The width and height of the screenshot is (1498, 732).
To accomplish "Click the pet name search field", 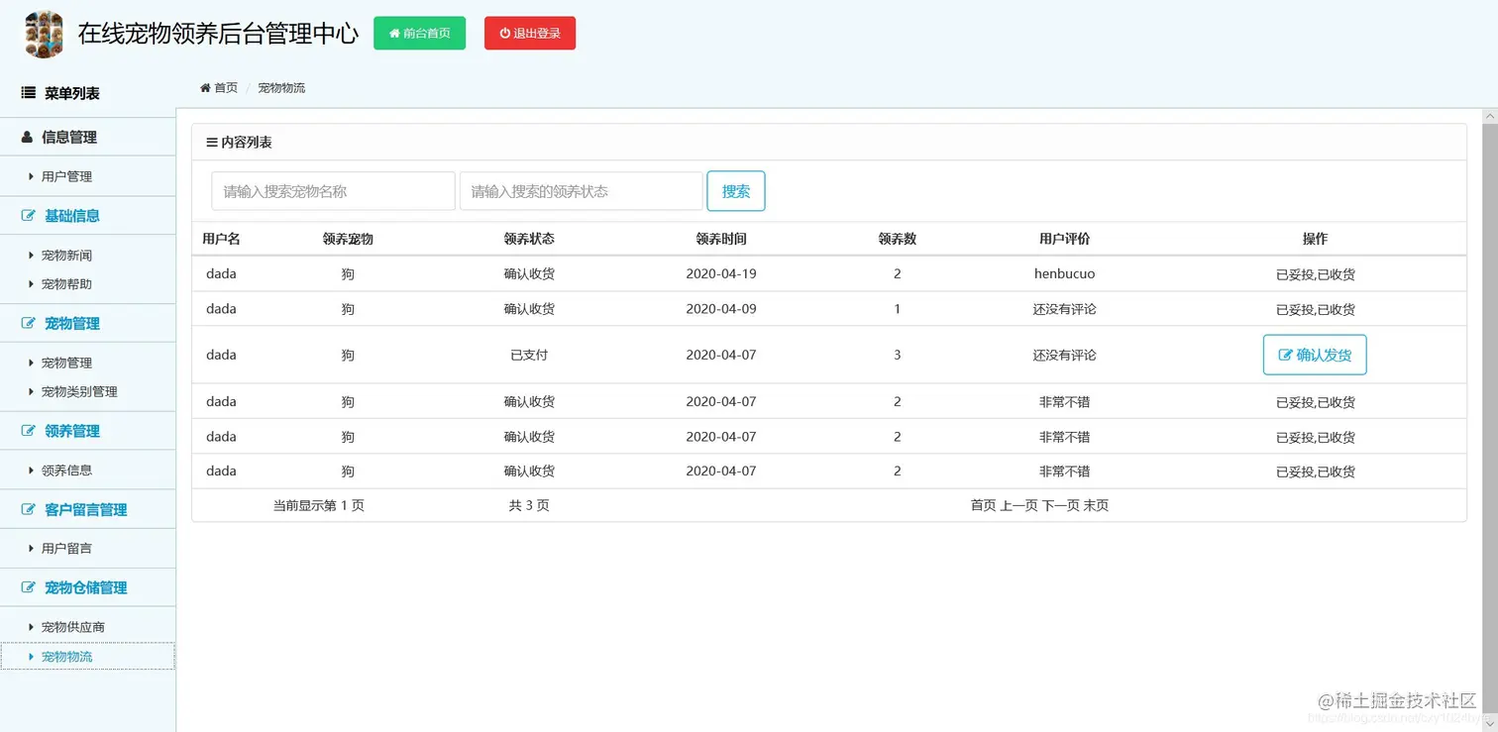I will (333, 191).
